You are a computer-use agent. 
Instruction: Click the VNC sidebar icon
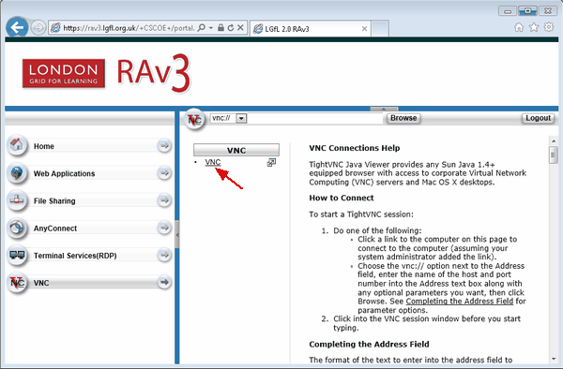[x=17, y=282]
